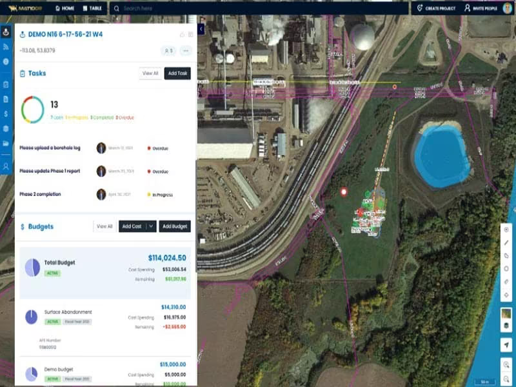Click the locate-me arrow on map
Screen dimensions: 516x387
(x=506, y=345)
